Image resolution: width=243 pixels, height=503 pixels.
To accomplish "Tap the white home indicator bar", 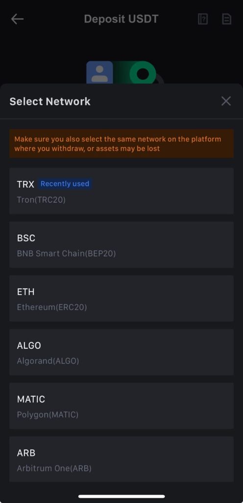I will [121, 496].
